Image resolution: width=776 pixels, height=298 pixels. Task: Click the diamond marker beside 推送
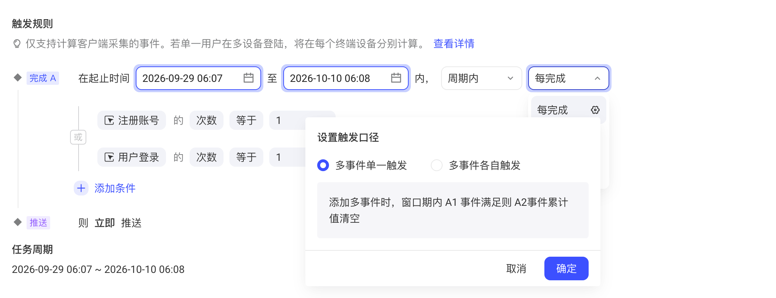tap(17, 222)
